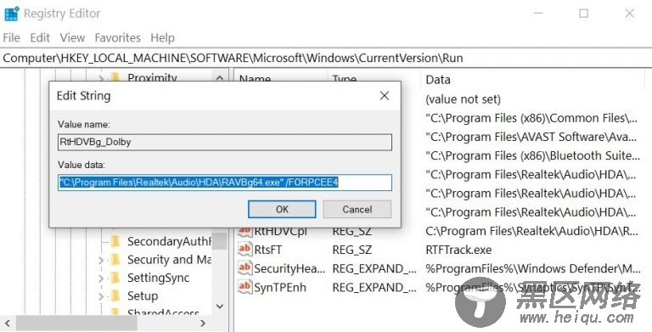Viewport: 652px width, 332px height.
Task: Select the SynTPEnh value icon
Action: [244, 287]
